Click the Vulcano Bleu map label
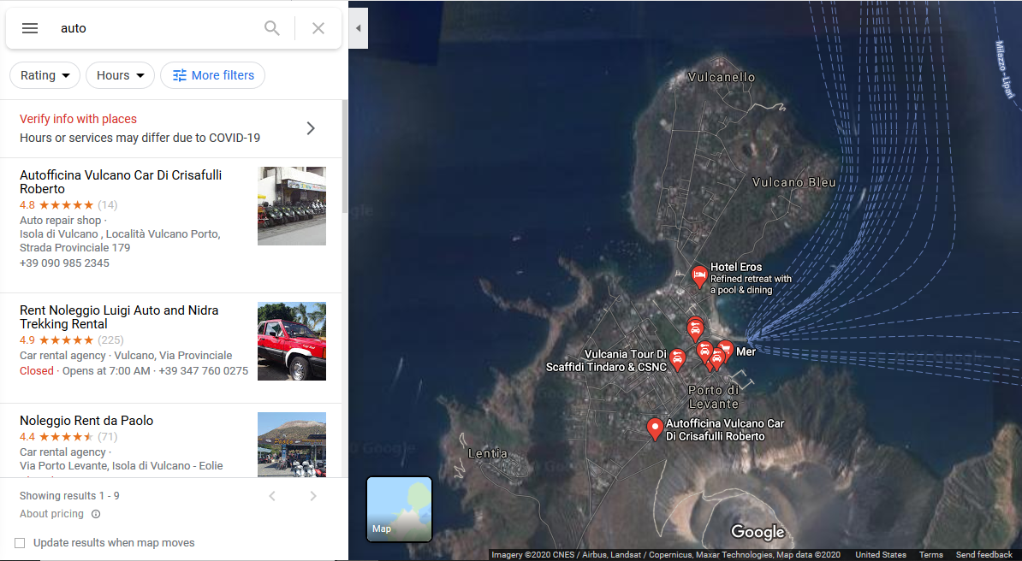Viewport: 1022px width, 561px height. coord(793,182)
